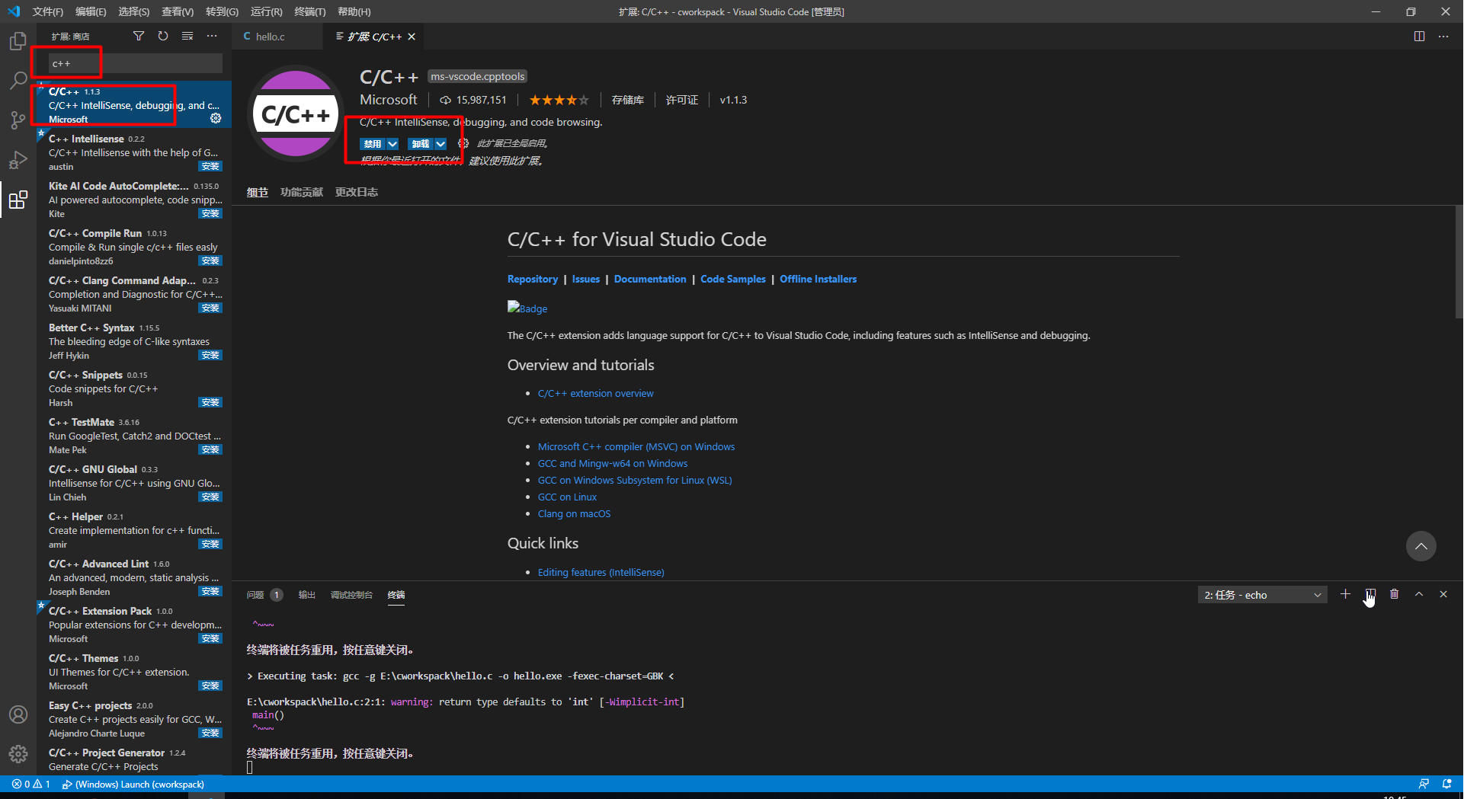Click (Windows) Launch (cworkspack) status item
Screen dimensions: 1464x799
click(133, 784)
